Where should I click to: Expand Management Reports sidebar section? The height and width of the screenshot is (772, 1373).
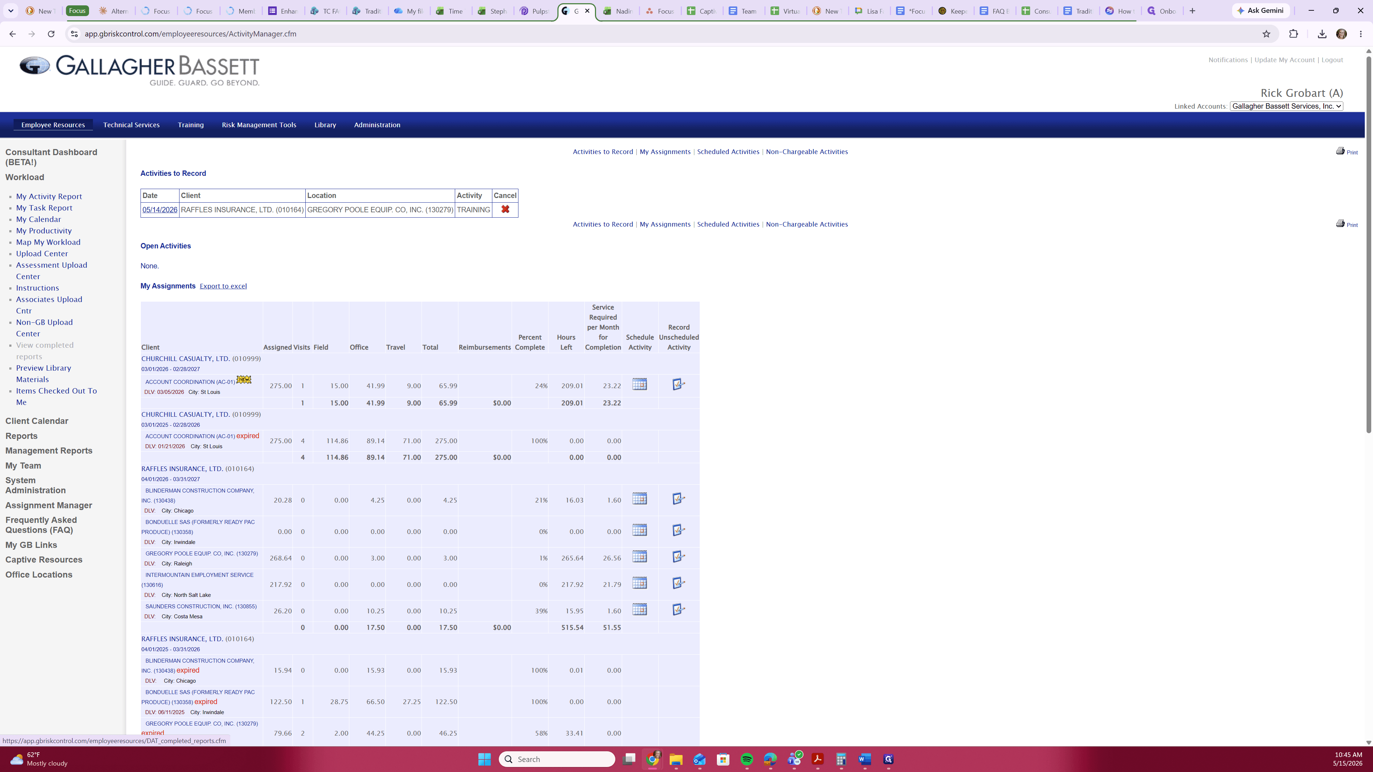click(49, 451)
